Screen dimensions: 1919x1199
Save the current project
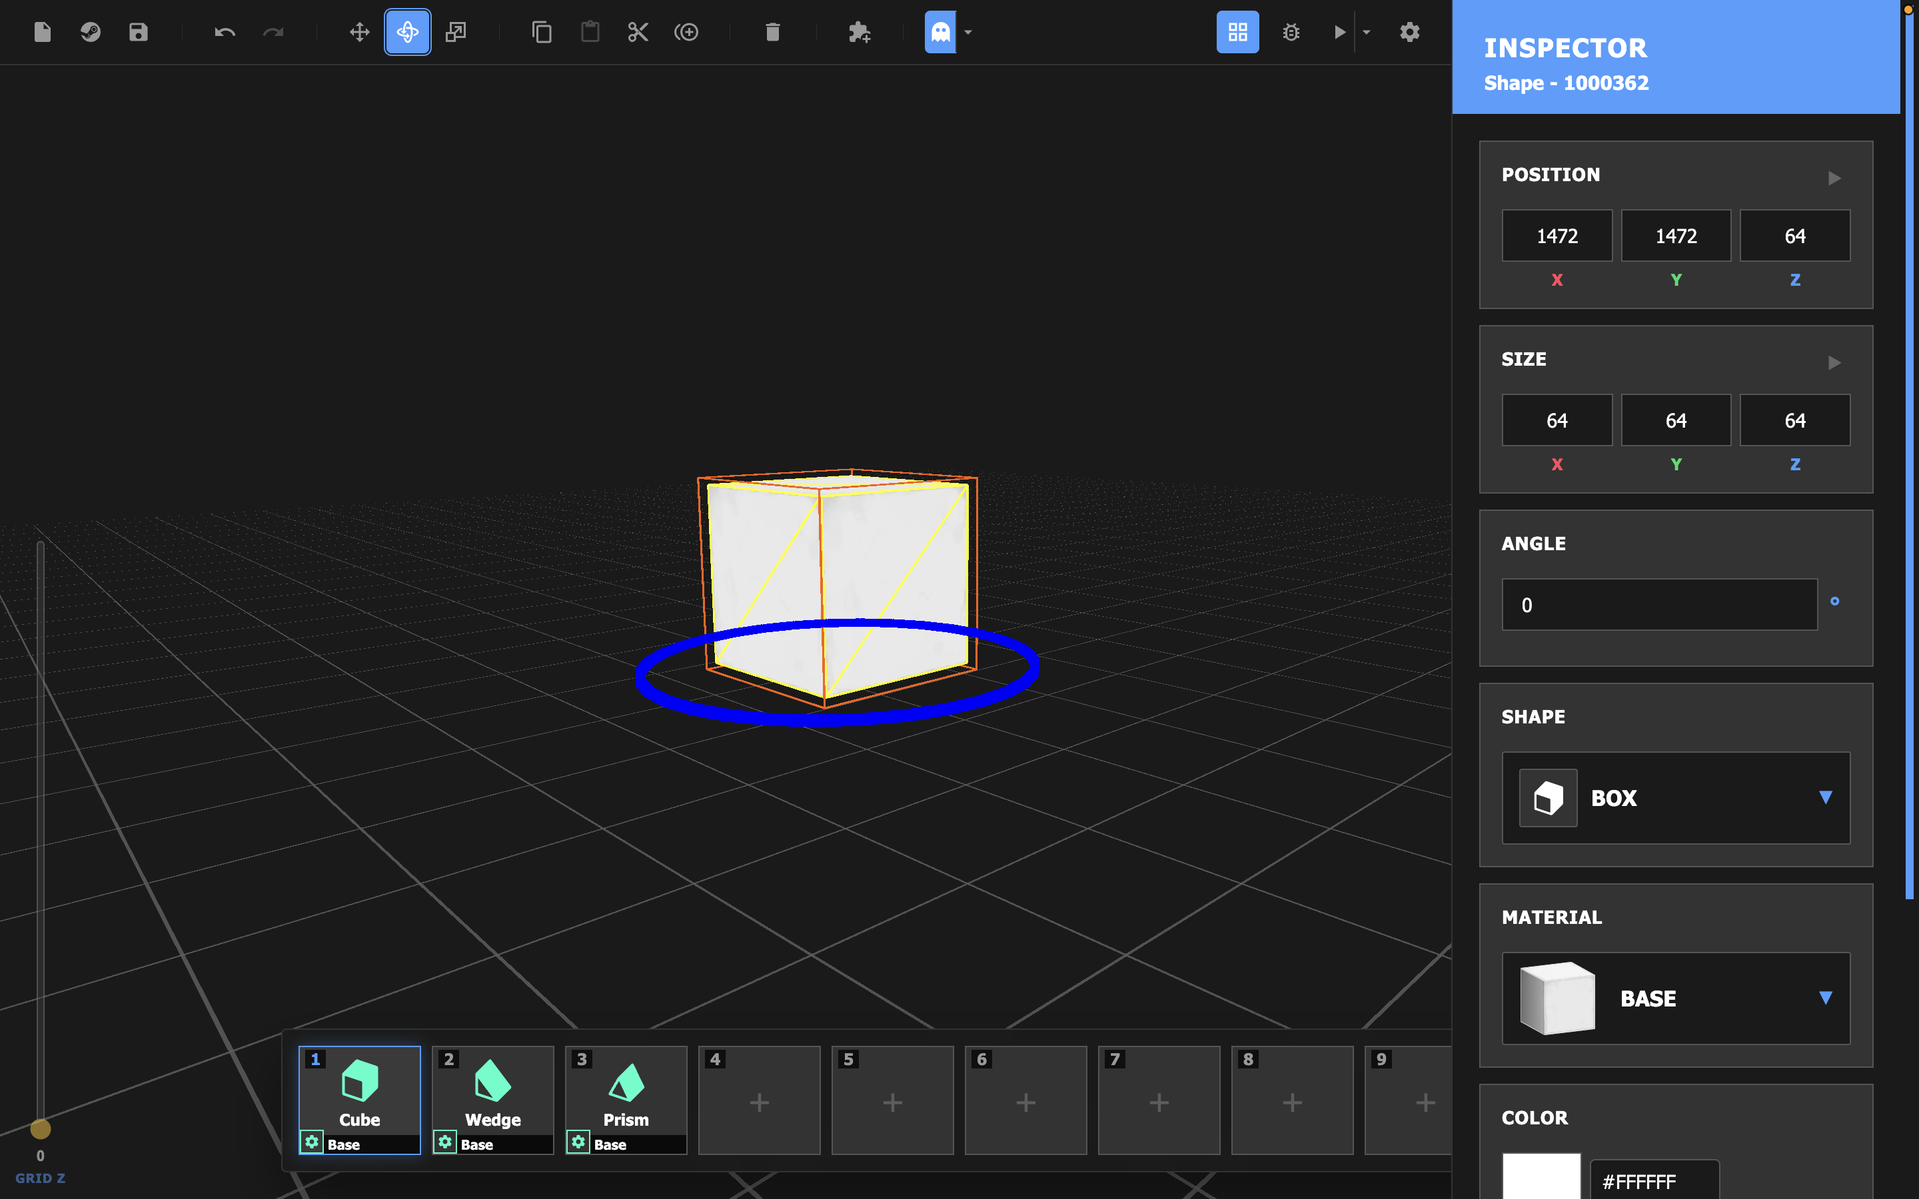pyautogui.click(x=139, y=32)
